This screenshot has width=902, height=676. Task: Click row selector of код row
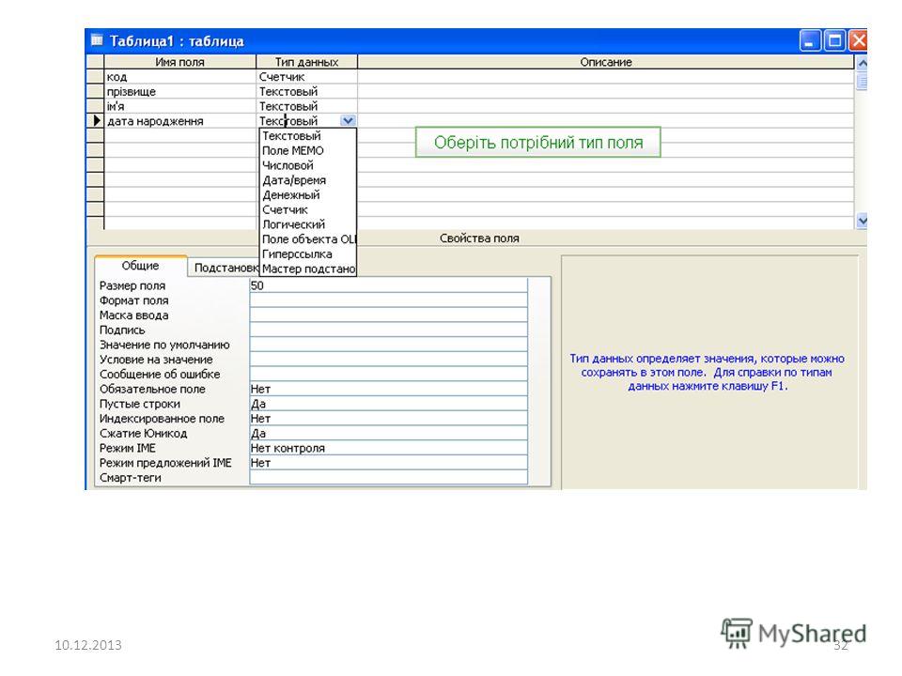coord(95,76)
